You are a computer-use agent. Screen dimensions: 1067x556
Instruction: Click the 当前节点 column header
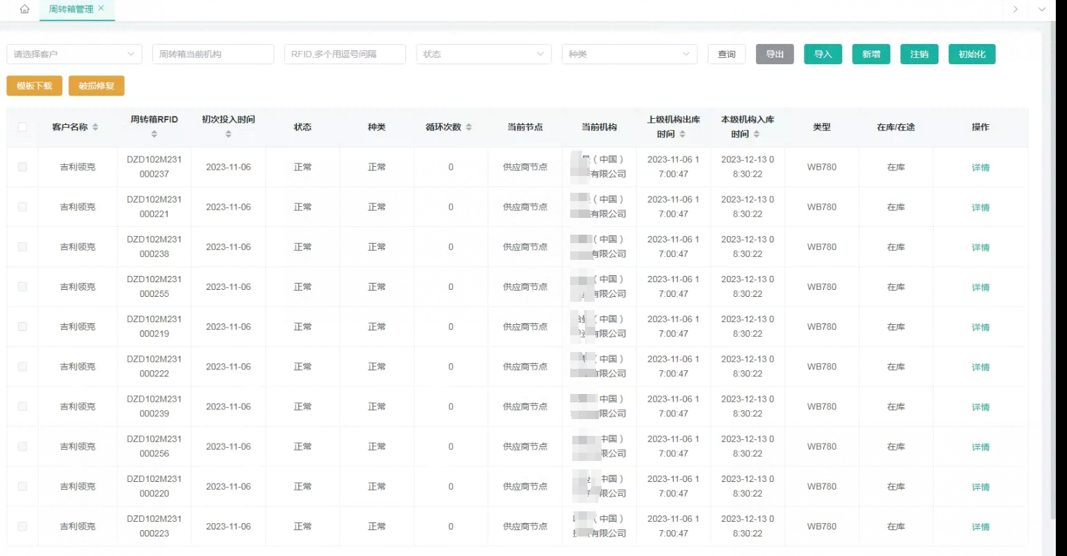525,127
